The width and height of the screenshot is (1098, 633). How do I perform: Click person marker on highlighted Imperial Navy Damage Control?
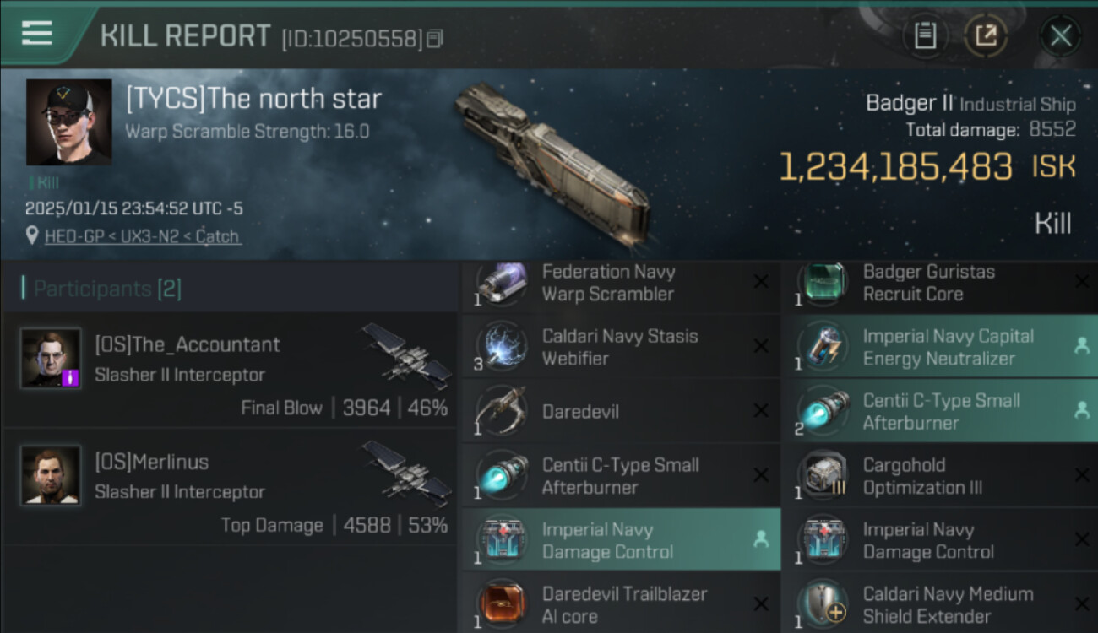[760, 539]
